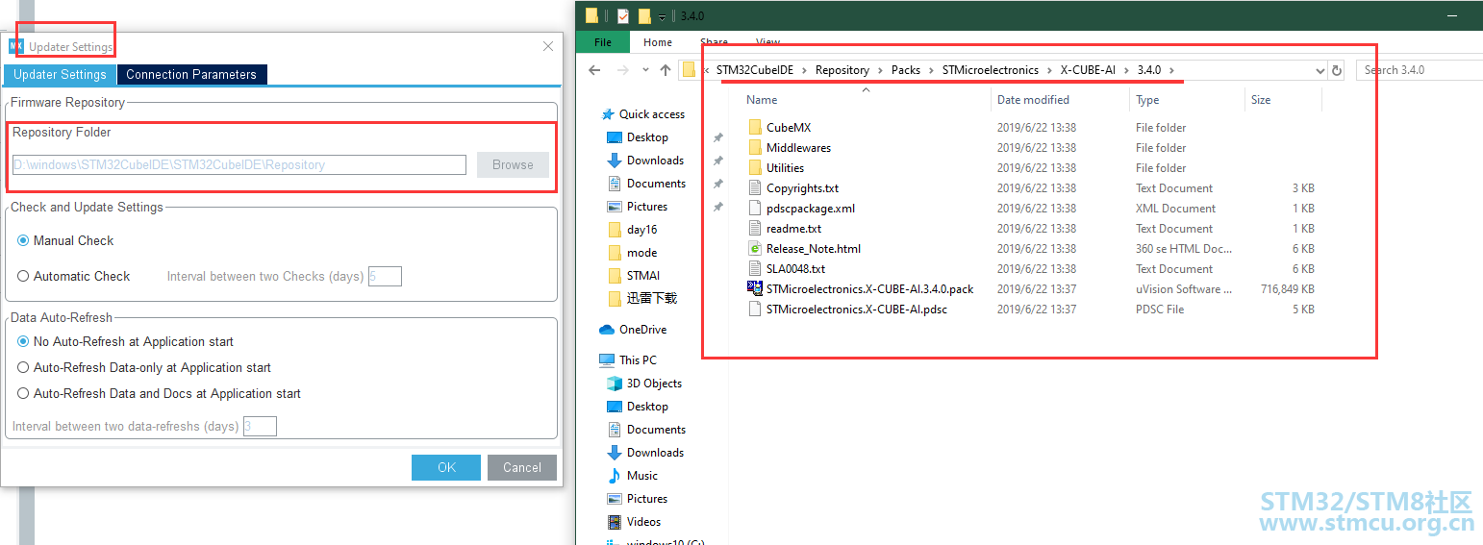Click the Repository Folder path field
1483x545 pixels.
tap(239, 164)
